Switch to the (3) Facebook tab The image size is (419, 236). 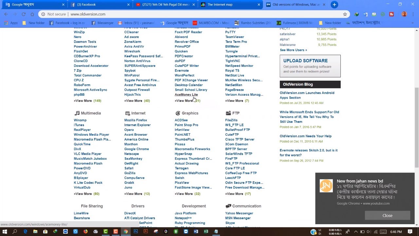pyautogui.click(x=100, y=5)
